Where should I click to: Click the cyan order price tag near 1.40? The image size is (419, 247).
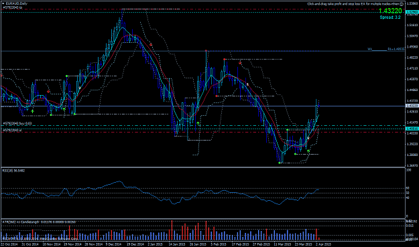(x=412, y=129)
